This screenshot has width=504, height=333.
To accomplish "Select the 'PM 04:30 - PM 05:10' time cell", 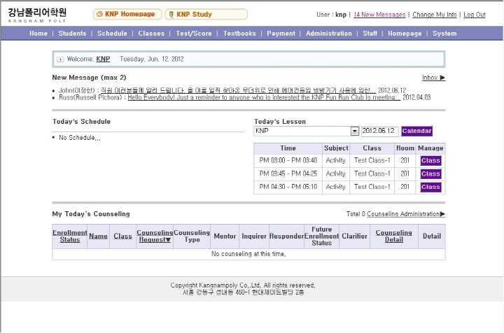I will point(288,187).
